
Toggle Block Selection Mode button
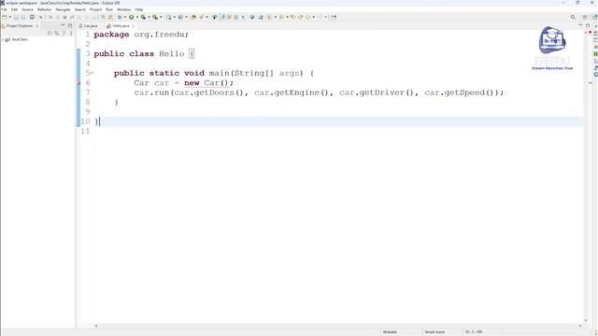[x=236, y=17]
